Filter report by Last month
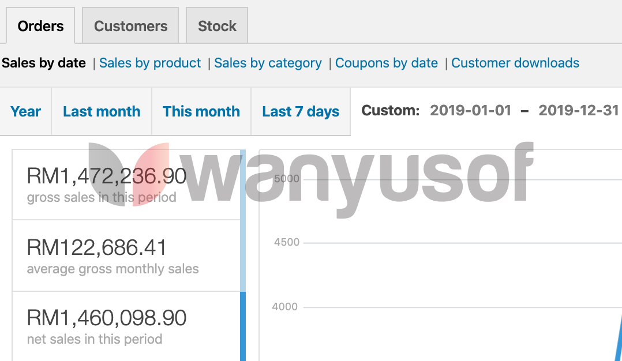Image resolution: width=622 pixels, height=361 pixels. [x=102, y=111]
